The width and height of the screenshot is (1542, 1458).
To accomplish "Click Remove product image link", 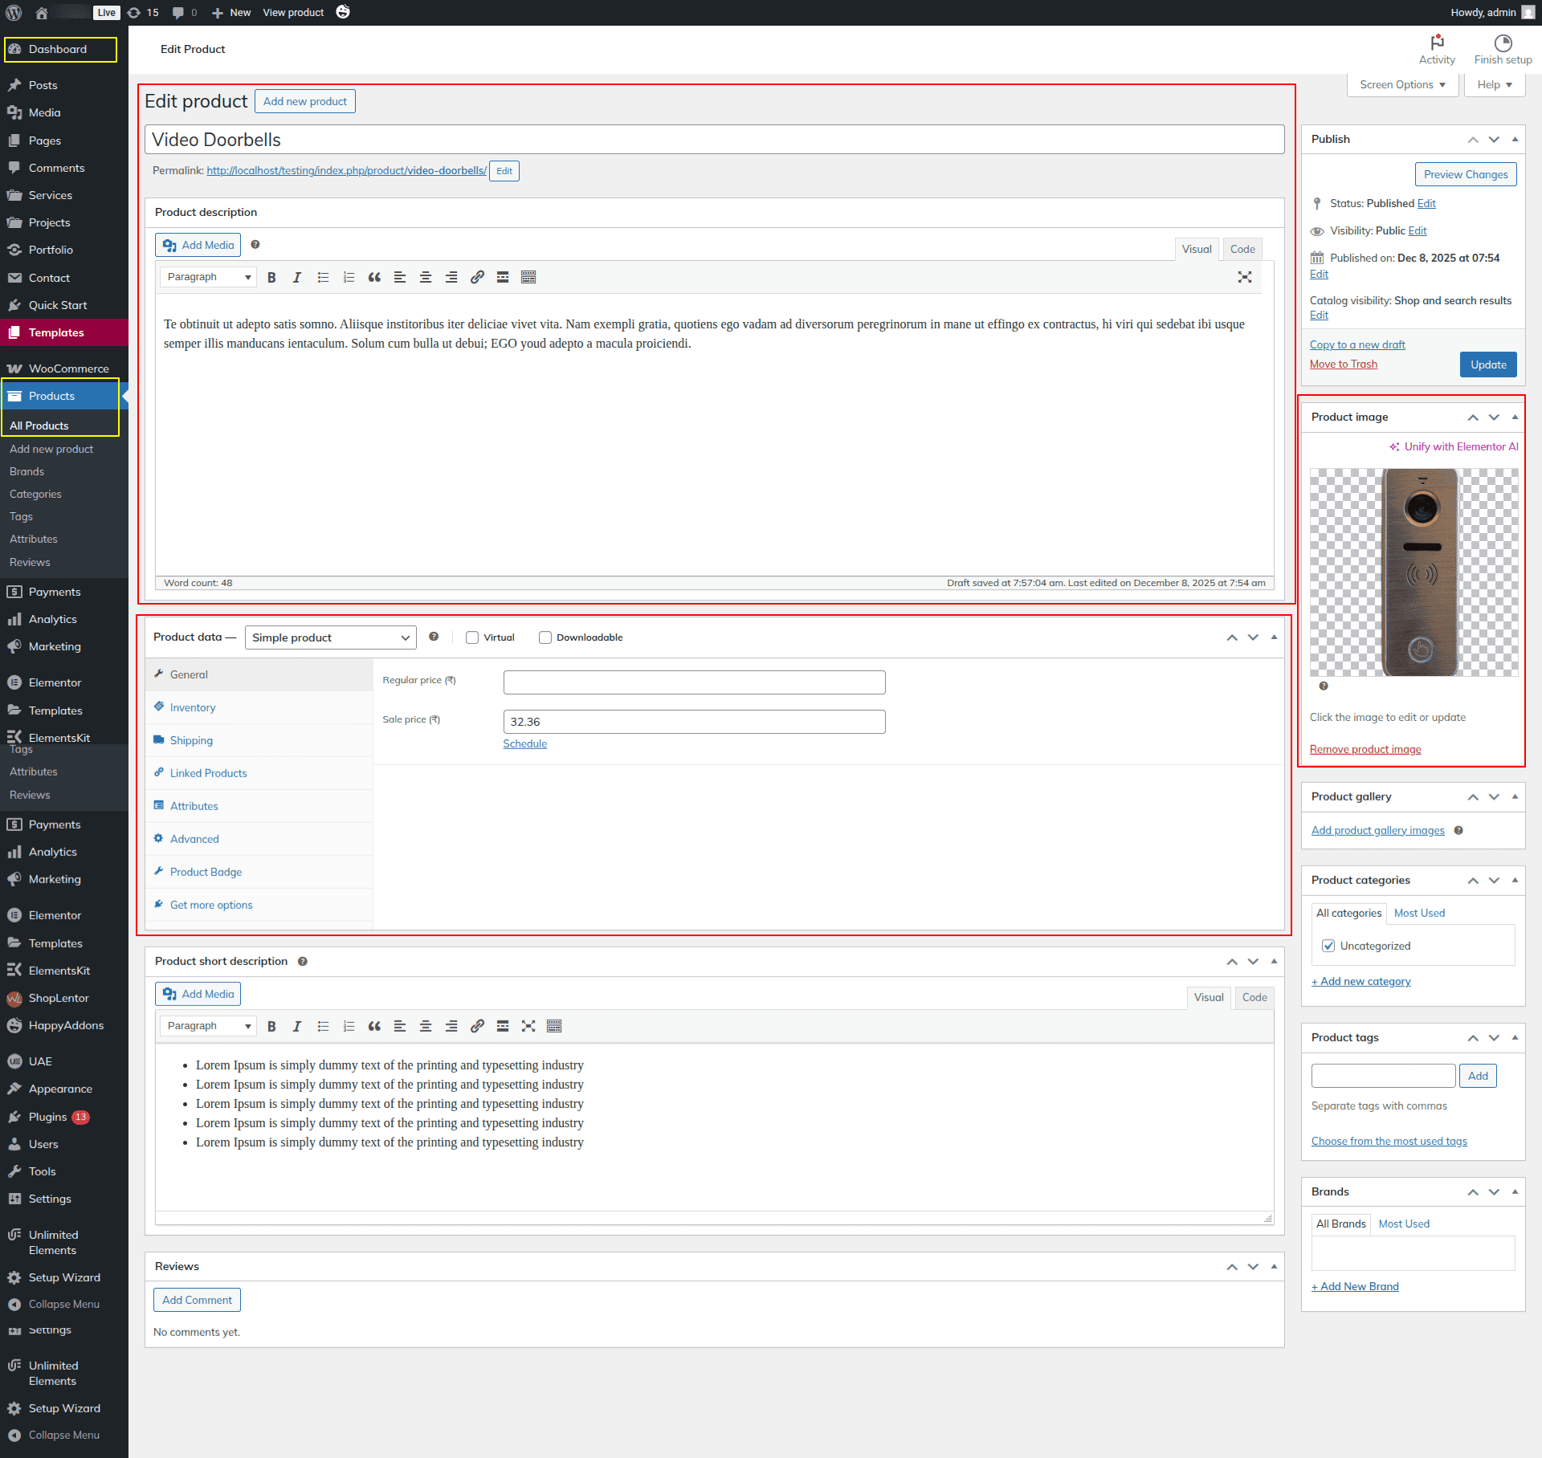I will [x=1365, y=749].
